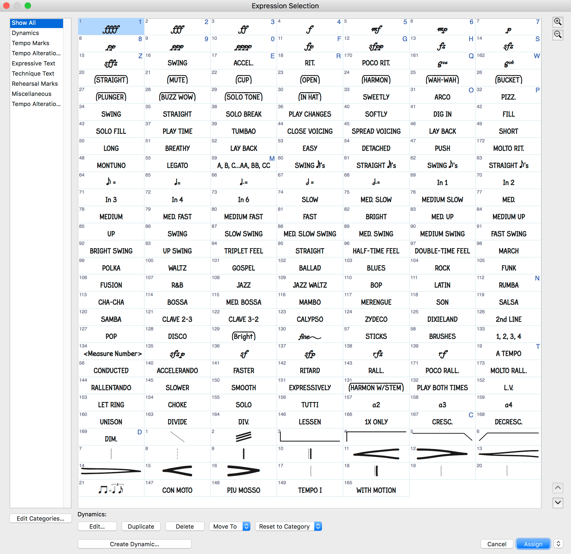Select the Dynamics category in the sidebar
The image size is (571, 554).
[25, 33]
